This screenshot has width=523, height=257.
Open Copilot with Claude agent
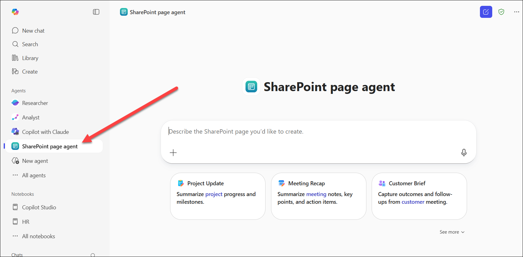click(45, 132)
